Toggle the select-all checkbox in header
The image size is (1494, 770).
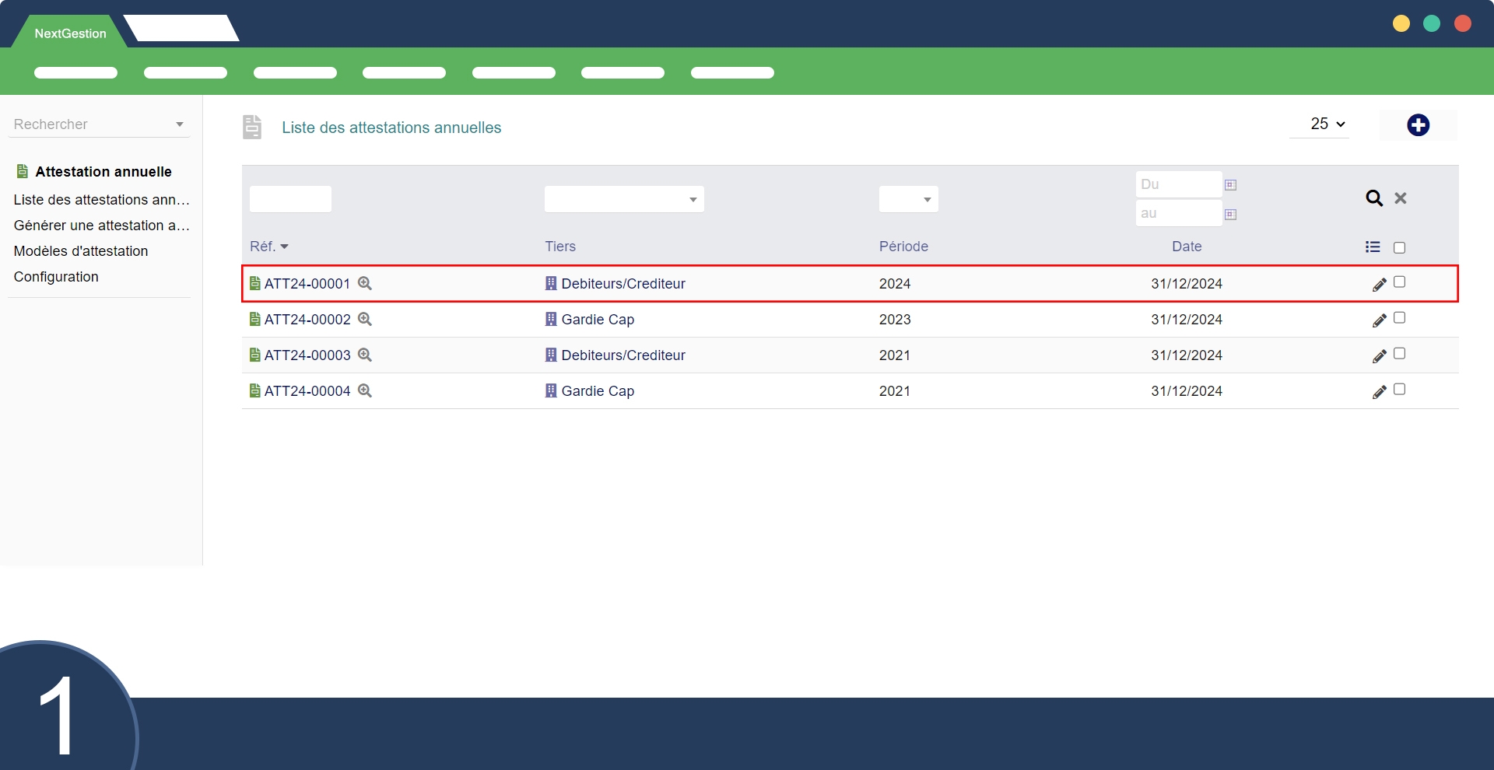[1399, 248]
